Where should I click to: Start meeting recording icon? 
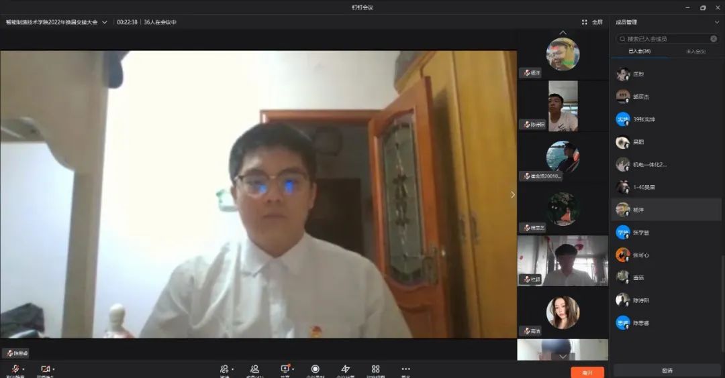pos(315,369)
